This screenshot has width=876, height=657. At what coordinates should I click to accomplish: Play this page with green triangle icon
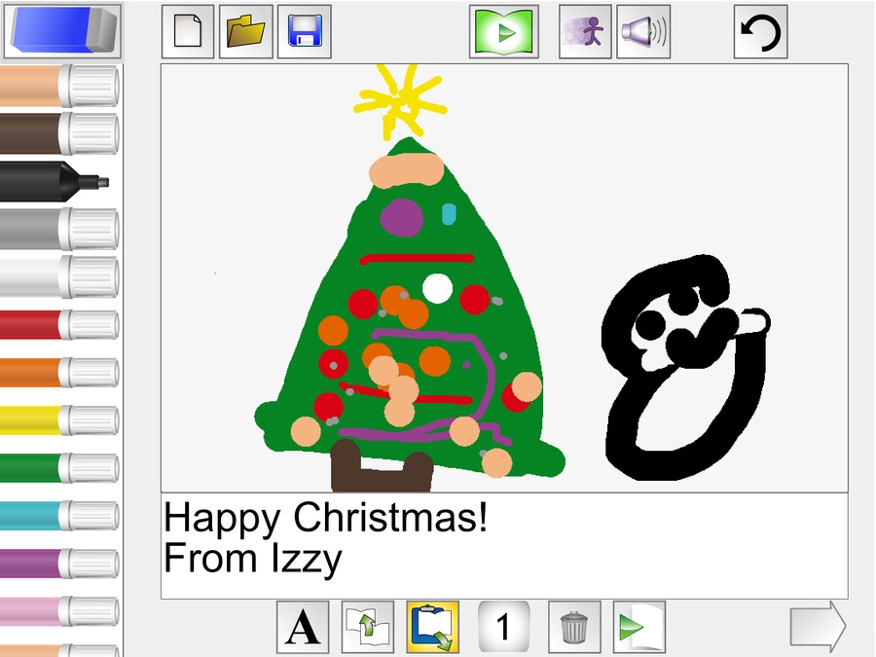[639, 627]
